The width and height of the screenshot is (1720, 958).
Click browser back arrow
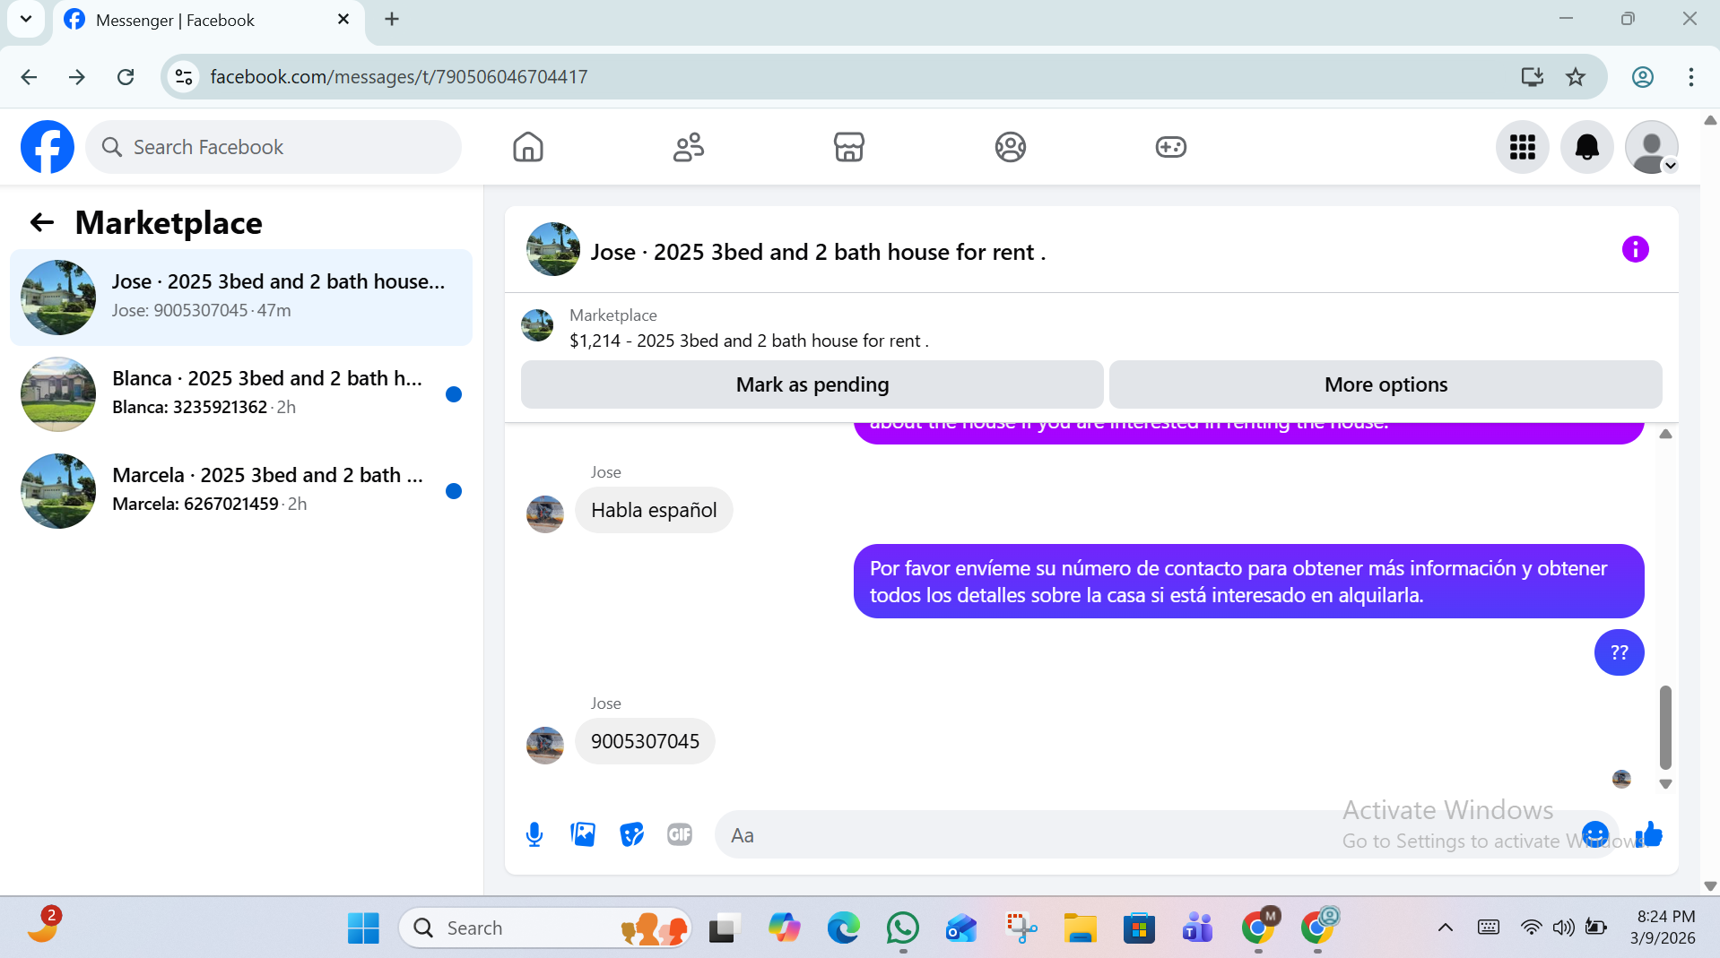tap(29, 77)
